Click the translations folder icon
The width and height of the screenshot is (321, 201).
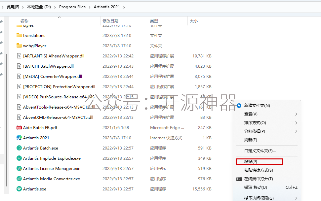point(19,35)
